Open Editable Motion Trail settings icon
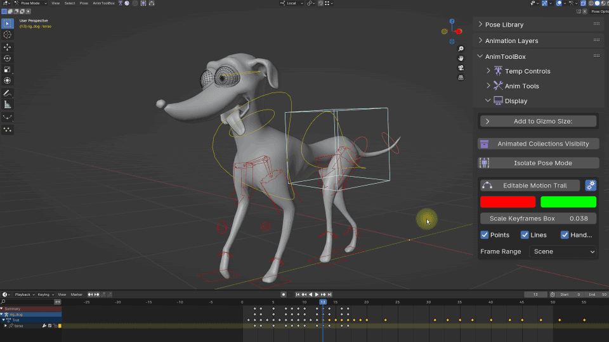The image size is (609, 342). 591,186
